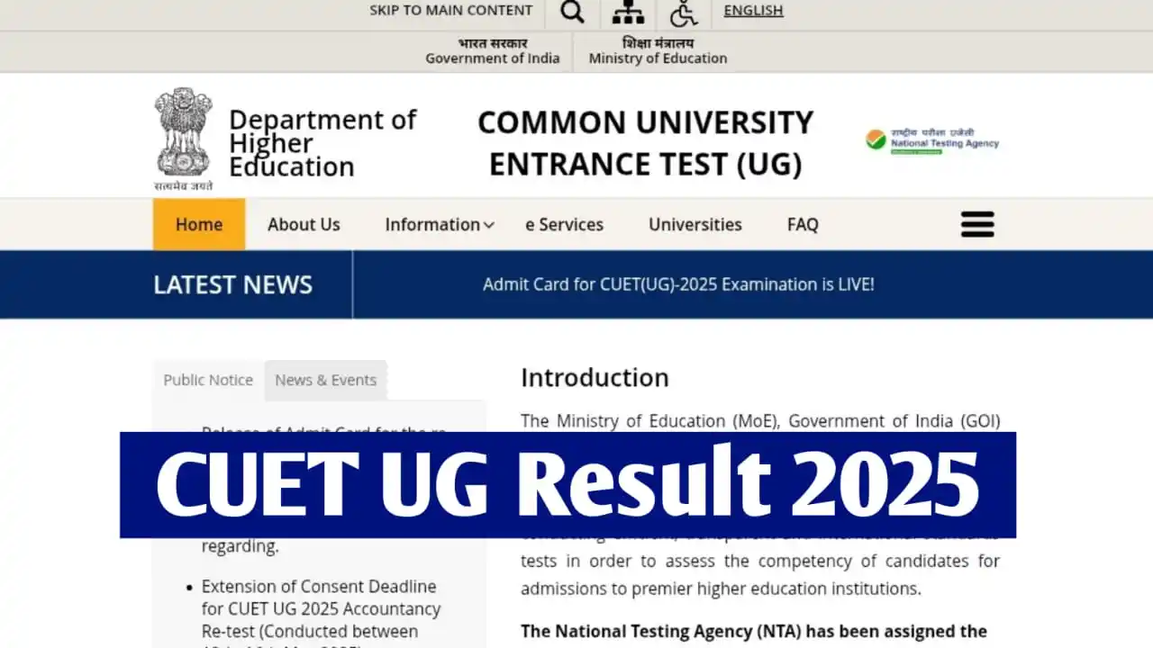Open the sitemap icon
1153x648 pixels.
628,13
